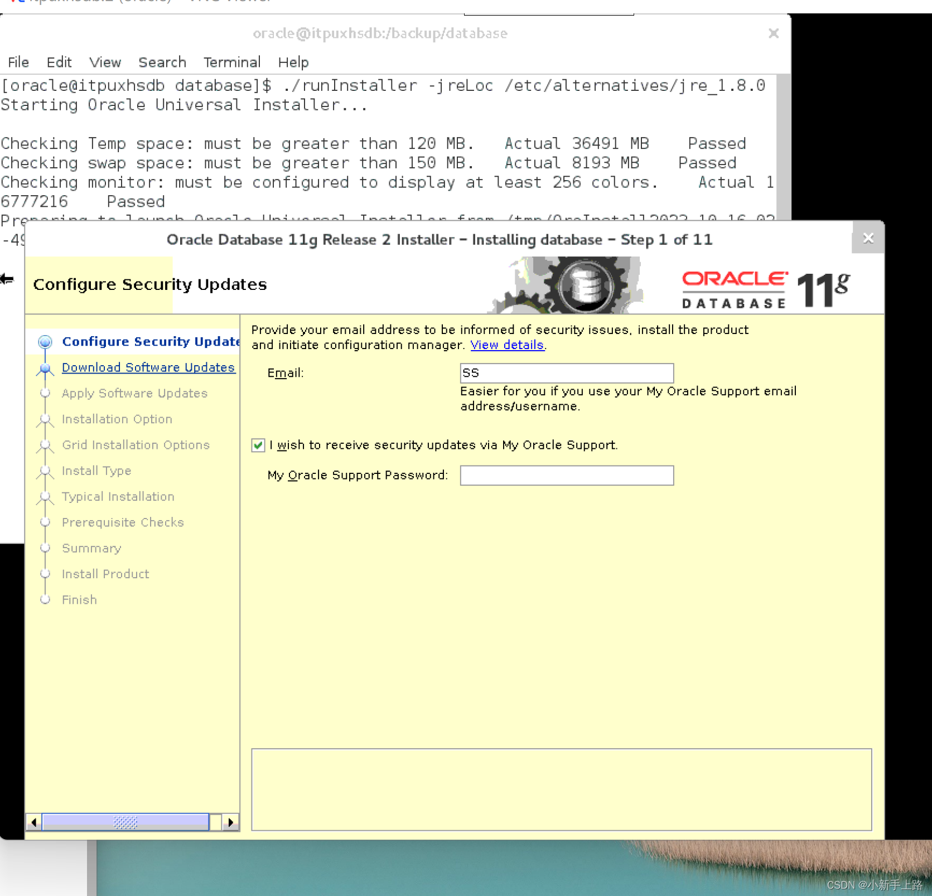Image resolution: width=932 pixels, height=896 pixels.
Task: Click Installation Option step
Action: tap(117, 419)
